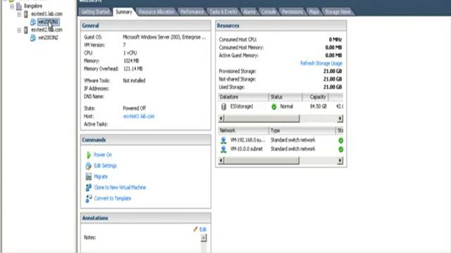Click the VM-10.0.0 subnet network name

coord(247,149)
